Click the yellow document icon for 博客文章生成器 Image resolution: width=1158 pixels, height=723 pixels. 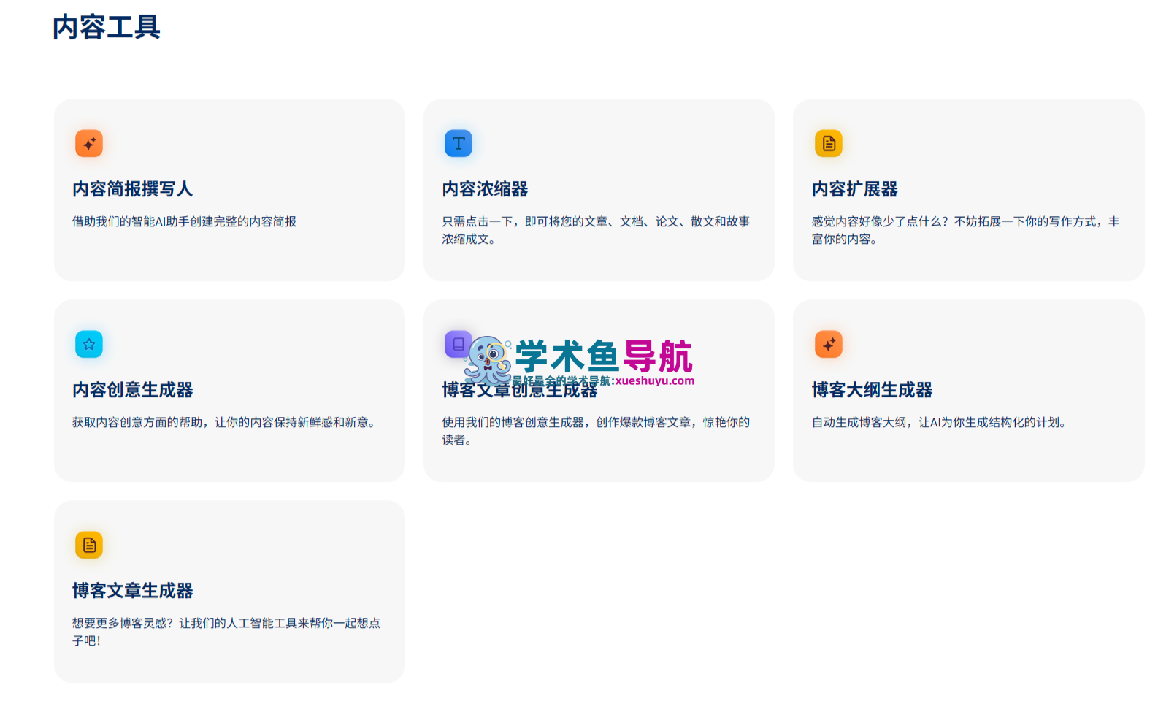[89, 545]
